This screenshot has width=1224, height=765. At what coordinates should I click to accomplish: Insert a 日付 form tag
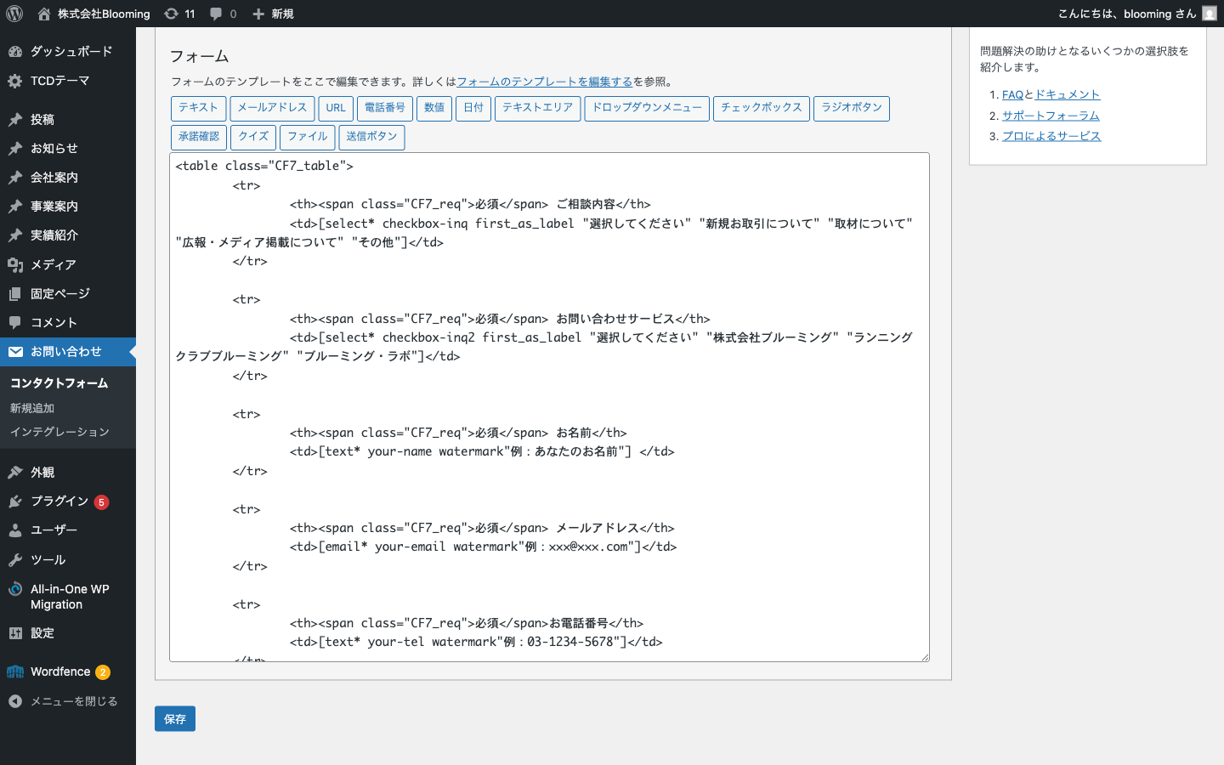click(473, 108)
